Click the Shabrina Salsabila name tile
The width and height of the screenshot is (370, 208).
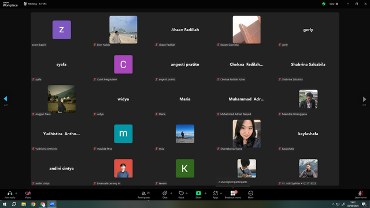308,64
